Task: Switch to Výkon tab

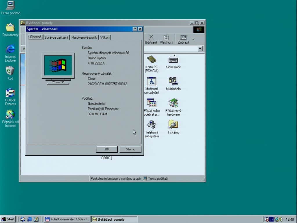Action: coord(105,37)
